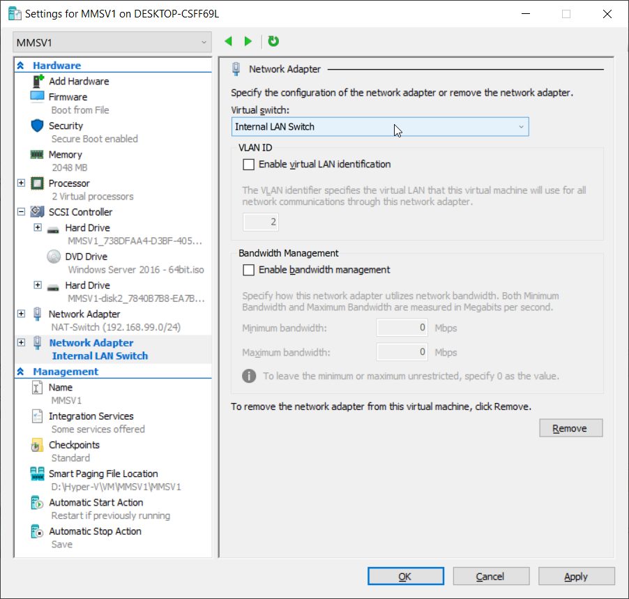Open the MMSV1 virtual machine selector dropdown
The width and height of the screenshot is (629, 599).
coord(112,42)
